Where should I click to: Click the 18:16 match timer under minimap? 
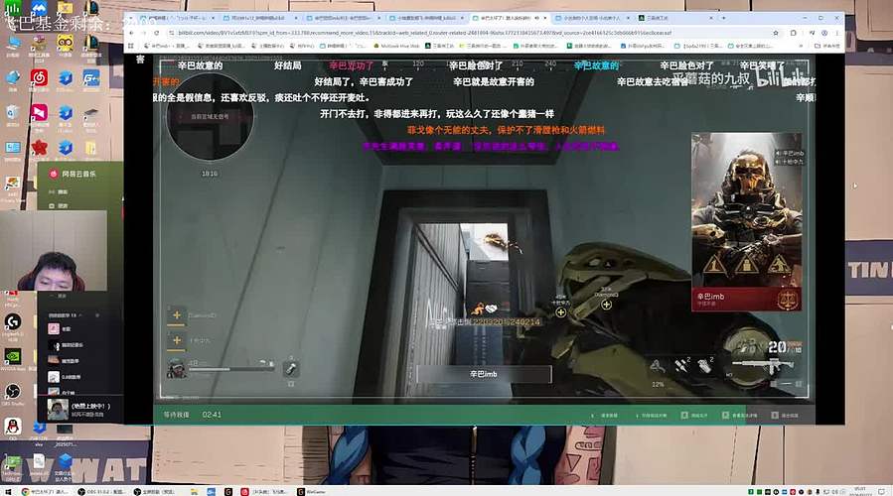[x=210, y=174]
